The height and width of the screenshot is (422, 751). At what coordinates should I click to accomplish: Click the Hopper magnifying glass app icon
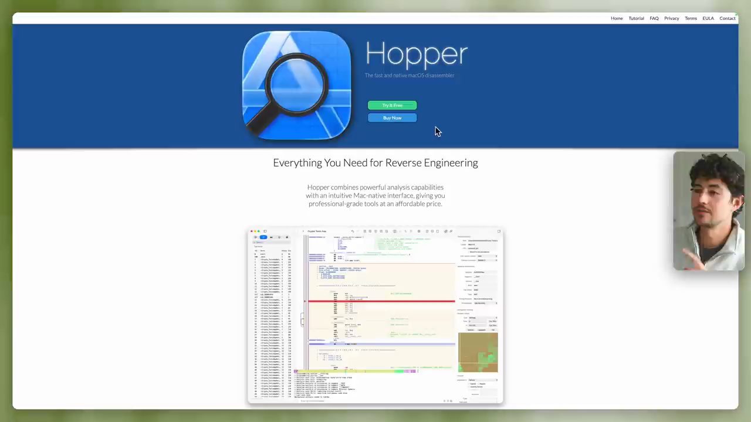coord(297,86)
